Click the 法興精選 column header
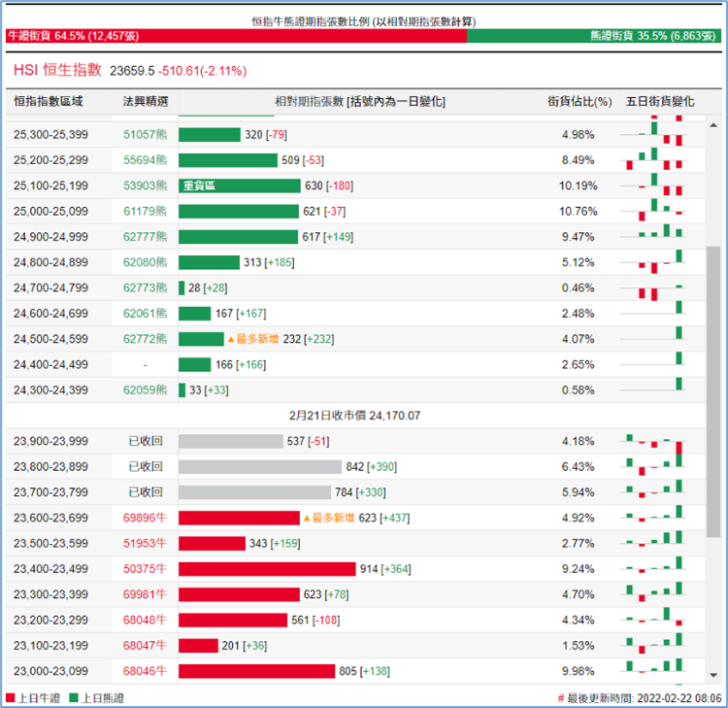This screenshot has width=728, height=708. point(146,101)
